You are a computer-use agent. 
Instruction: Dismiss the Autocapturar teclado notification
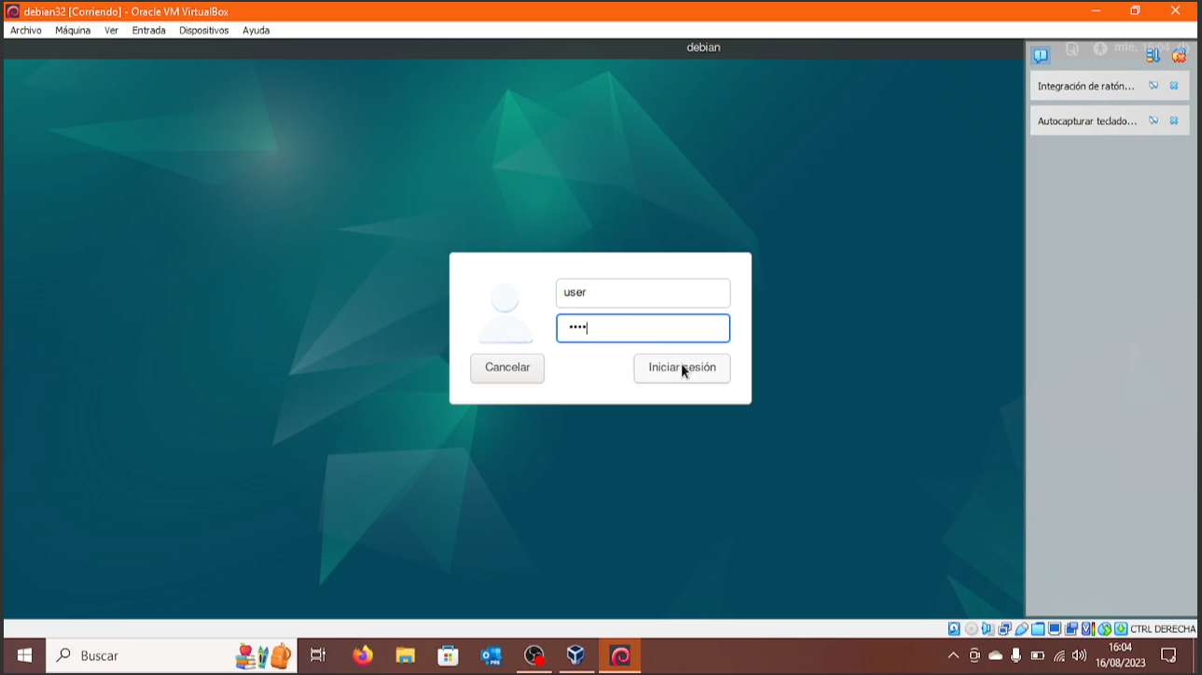(x=1174, y=121)
